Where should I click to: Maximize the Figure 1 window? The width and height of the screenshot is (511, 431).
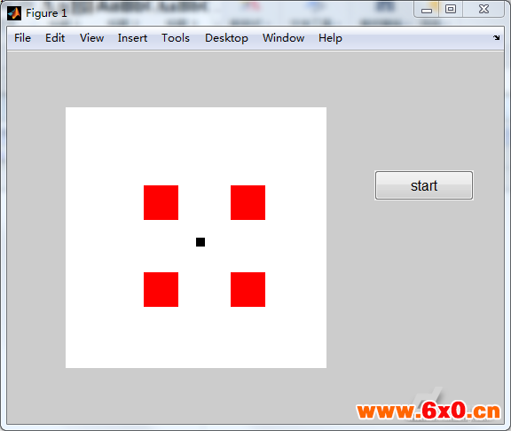pos(451,10)
